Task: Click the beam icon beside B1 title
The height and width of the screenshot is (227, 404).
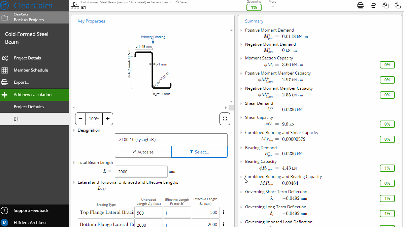Action: pyautogui.click(x=75, y=5)
